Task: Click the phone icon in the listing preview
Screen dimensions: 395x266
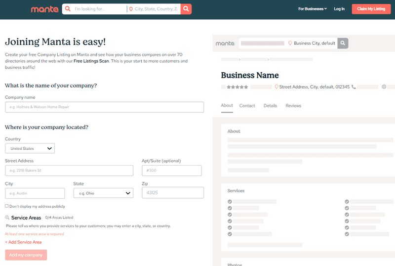Action: click(354, 87)
